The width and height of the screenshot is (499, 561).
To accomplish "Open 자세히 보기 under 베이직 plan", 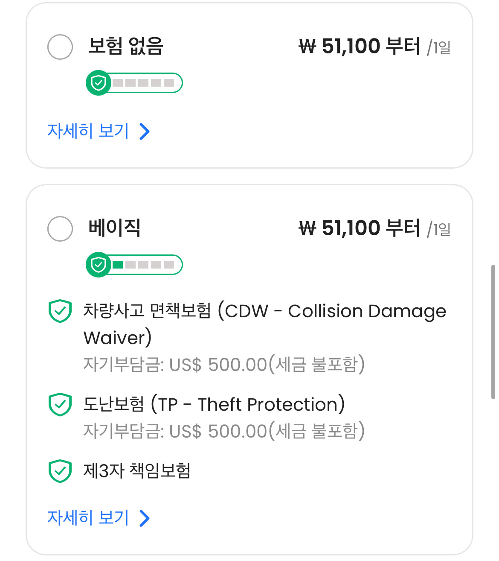I will coord(88,517).
